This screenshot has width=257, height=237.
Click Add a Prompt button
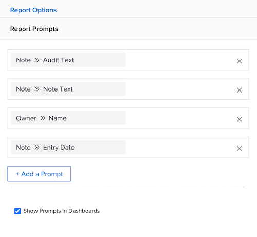(39, 174)
